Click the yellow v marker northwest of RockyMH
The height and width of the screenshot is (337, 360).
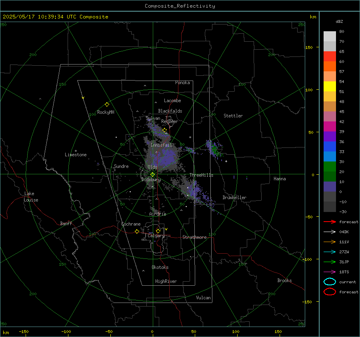coord(83,98)
